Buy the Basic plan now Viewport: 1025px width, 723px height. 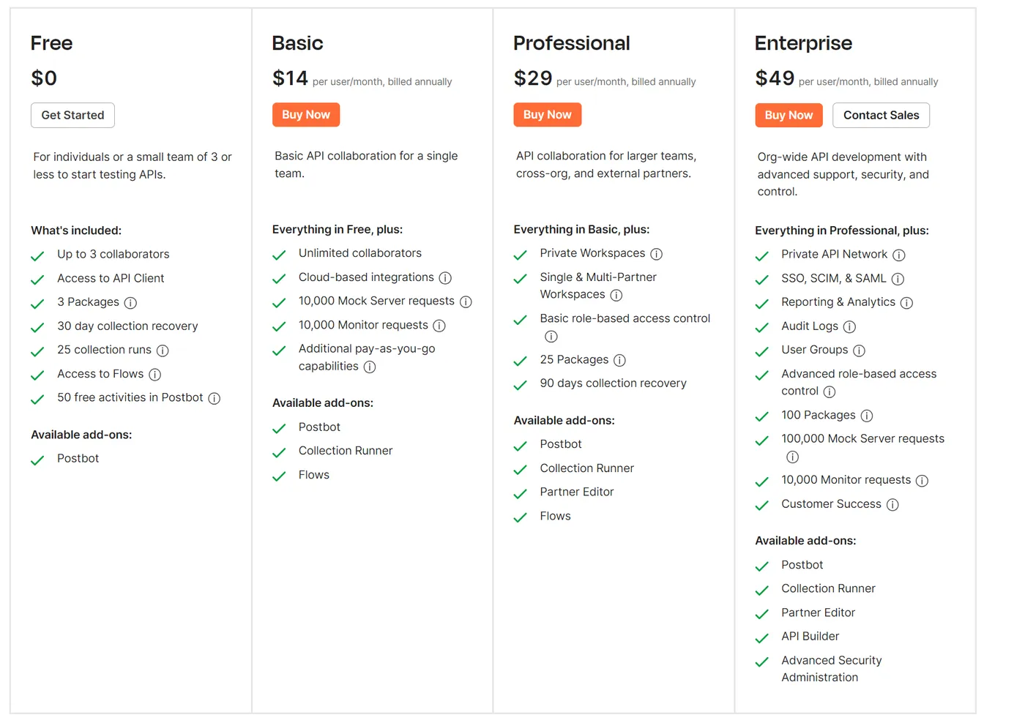point(306,115)
